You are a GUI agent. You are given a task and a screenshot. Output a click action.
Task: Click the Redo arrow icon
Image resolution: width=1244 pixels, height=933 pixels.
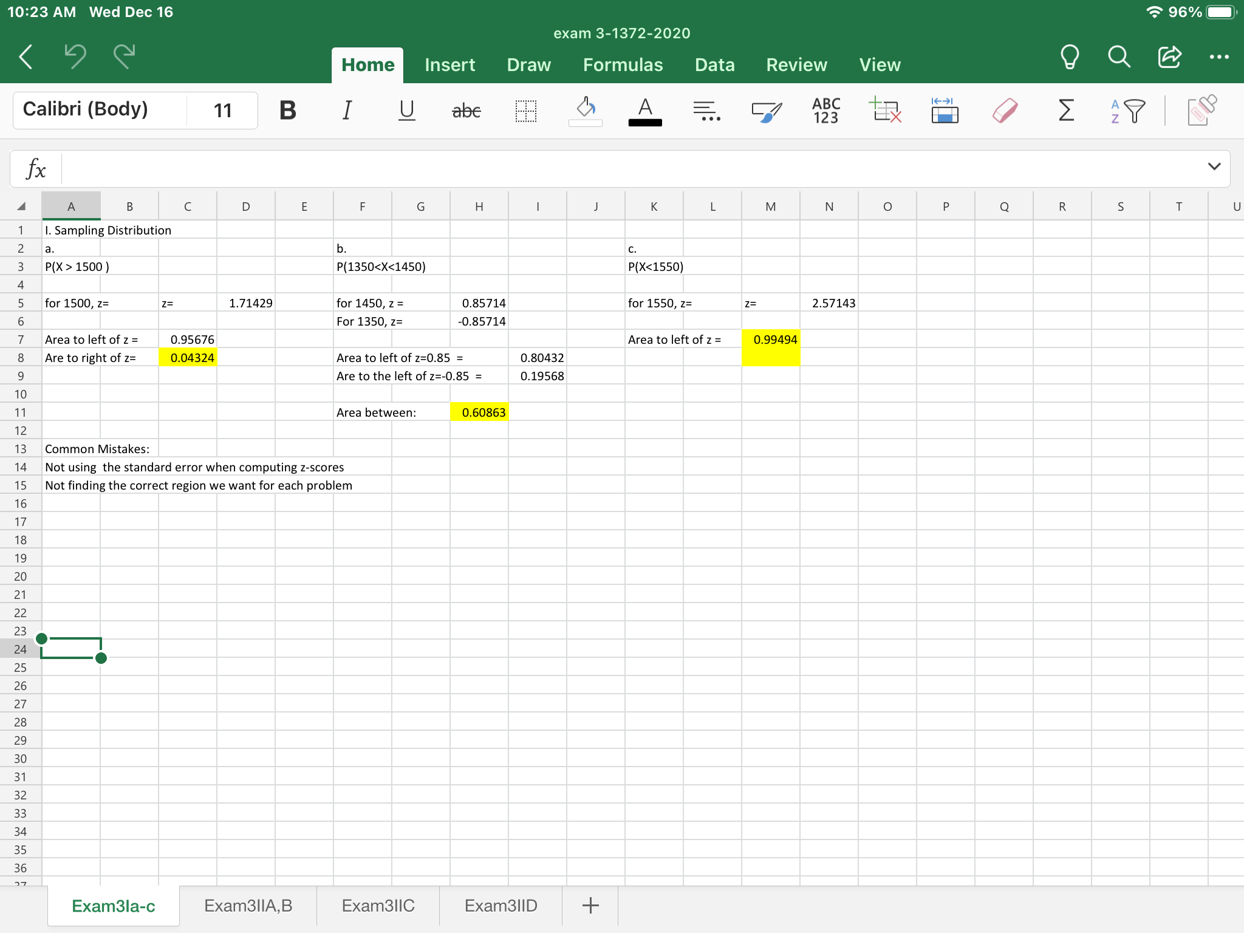point(124,56)
